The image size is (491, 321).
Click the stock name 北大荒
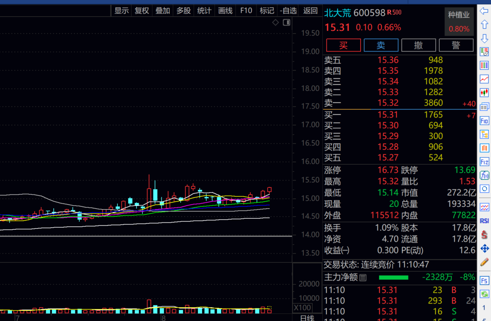(338, 13)
